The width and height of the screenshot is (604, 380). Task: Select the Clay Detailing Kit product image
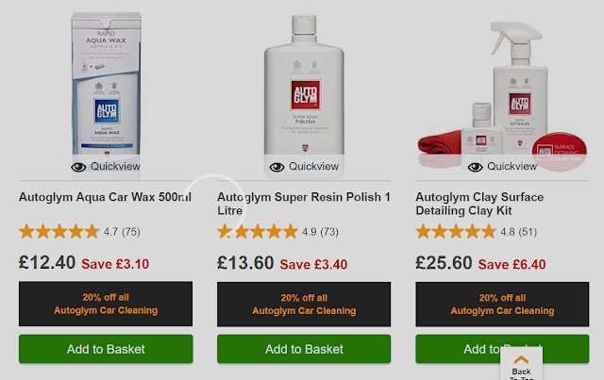point(502,94)
